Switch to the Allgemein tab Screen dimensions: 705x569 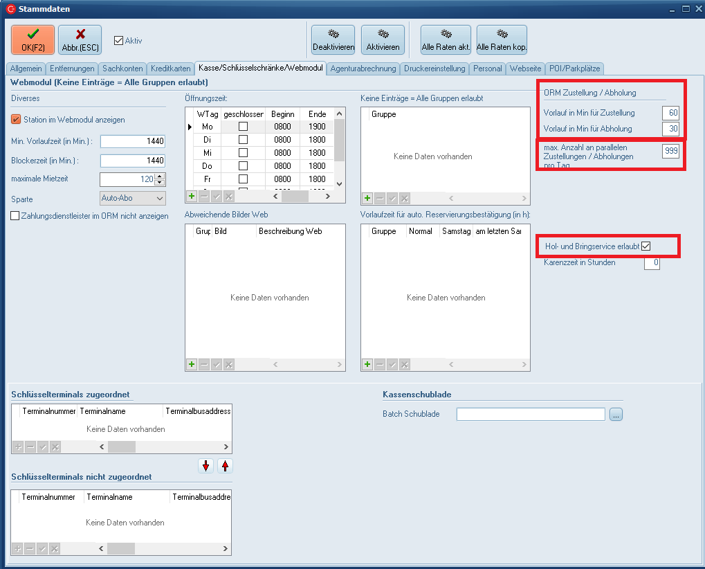pyautogui.click(x=26, y=69)
